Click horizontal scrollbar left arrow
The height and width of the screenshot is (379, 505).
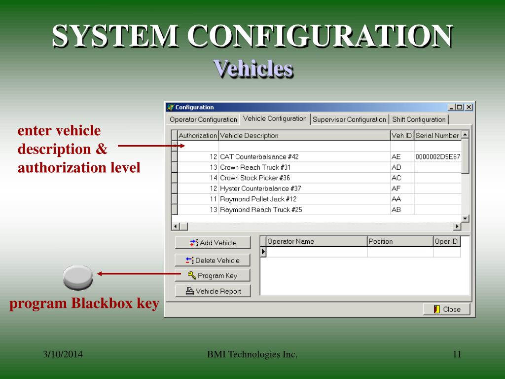[175, 226]
